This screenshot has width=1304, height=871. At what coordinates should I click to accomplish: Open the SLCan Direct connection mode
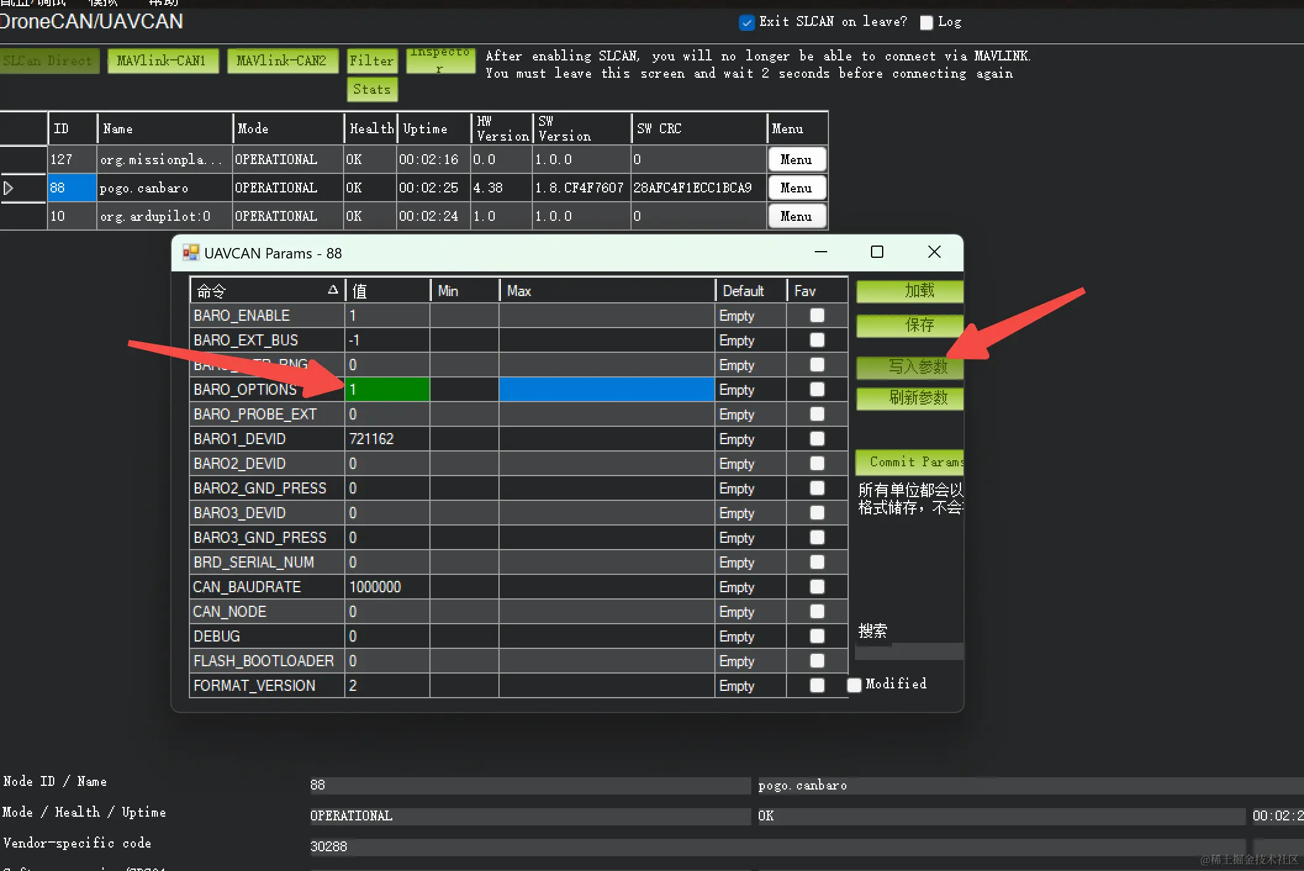[48, 60]
